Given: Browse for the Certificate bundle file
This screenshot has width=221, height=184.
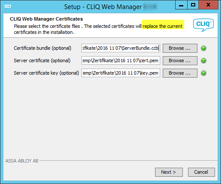Looking at the screenshot, I should tap(180, 48).
